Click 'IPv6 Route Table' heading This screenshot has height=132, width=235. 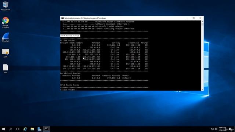[69, 85]
